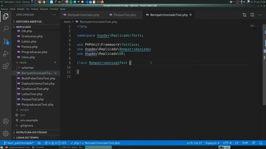Image resolution: width=266 pixels, height=149 pixels.
Task: Open editor more actions ellipsis
Action: coord(260,15)
